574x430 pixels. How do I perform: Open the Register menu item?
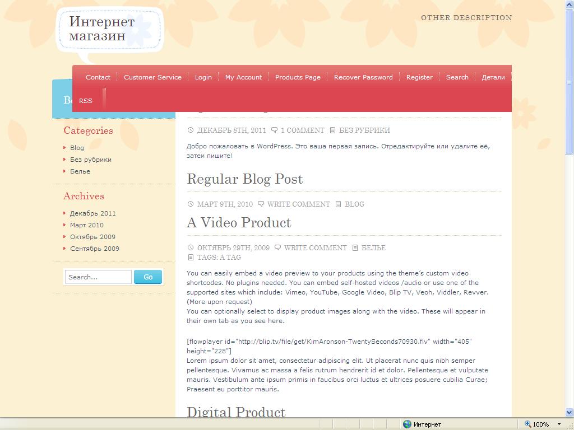pyautogui.click(x=419, y=77)
